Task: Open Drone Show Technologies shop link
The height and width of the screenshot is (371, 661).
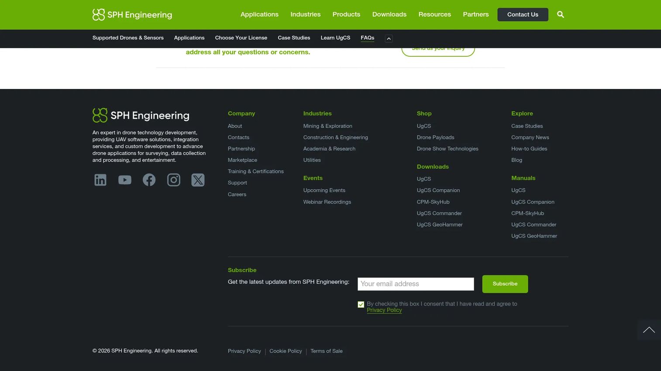Action: click(x=448, y=149)
